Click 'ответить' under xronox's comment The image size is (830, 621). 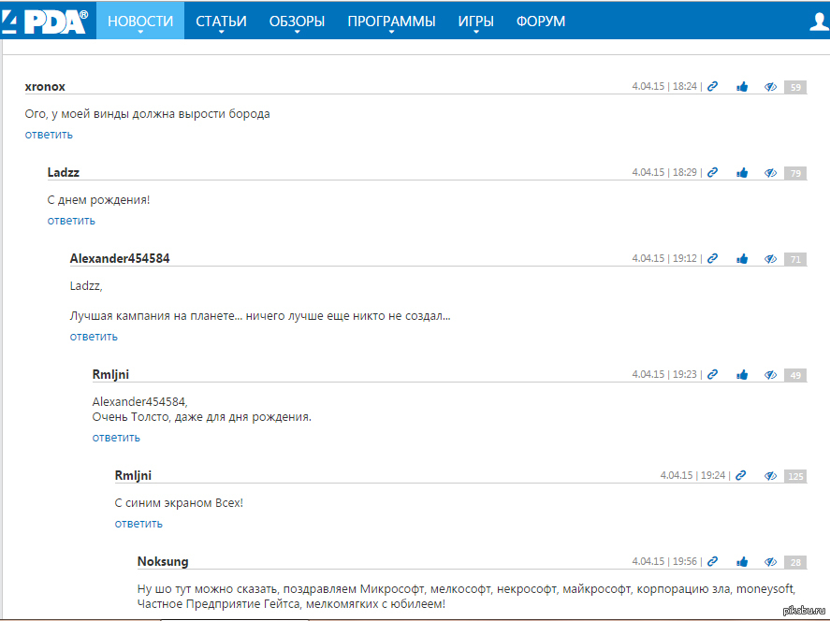(x=49, y=135)
